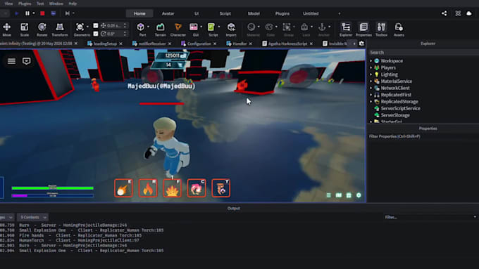Close the Configuration tab
The width and height of the screenshot is (479, 269).
[215, 44]
